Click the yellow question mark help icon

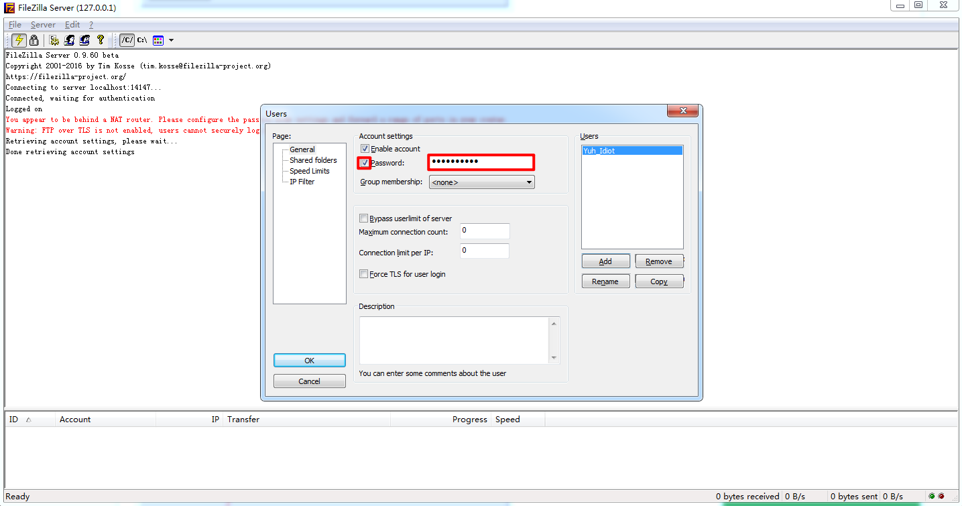(101, 40)
